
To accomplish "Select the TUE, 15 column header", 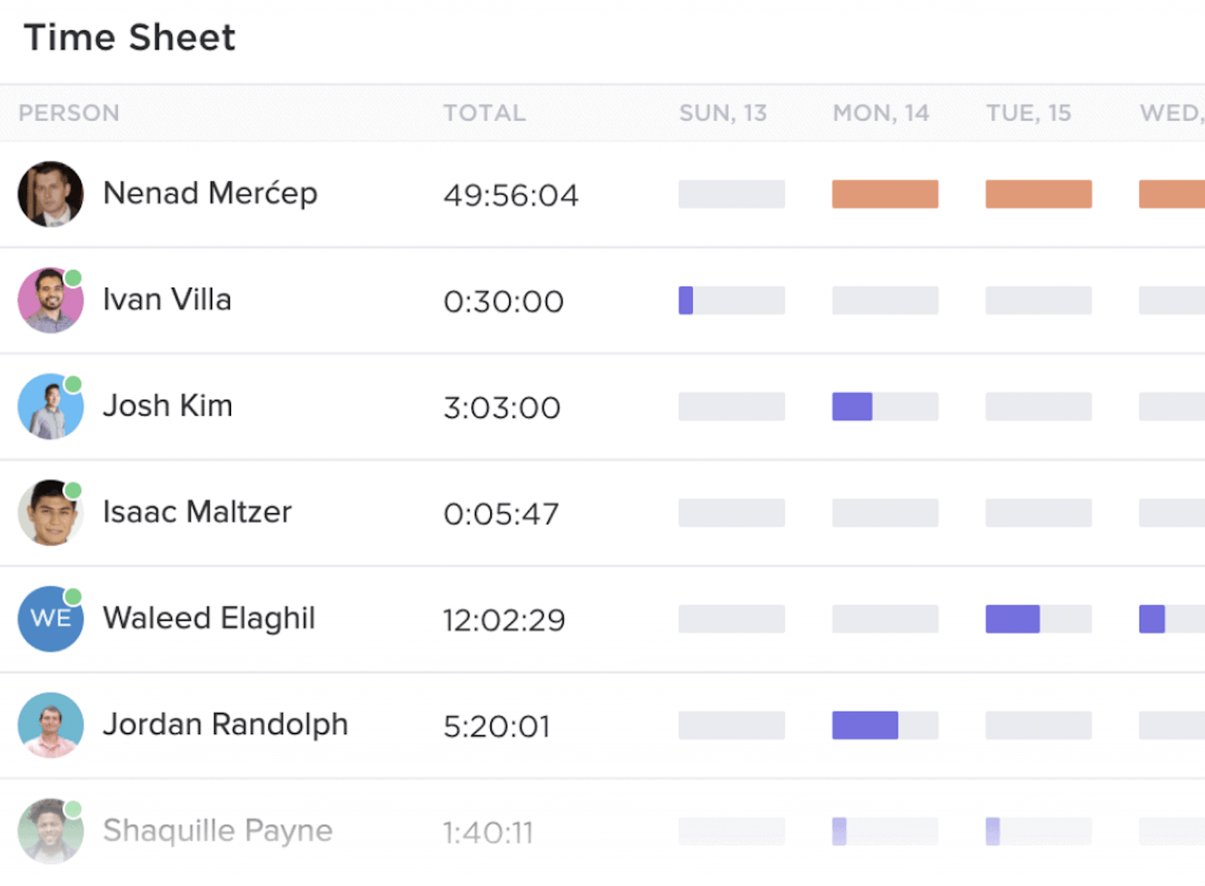I will (x=1029, y=113).
